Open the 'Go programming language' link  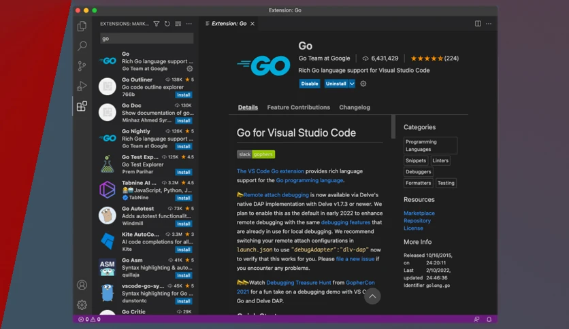click(x=310, y=180)
